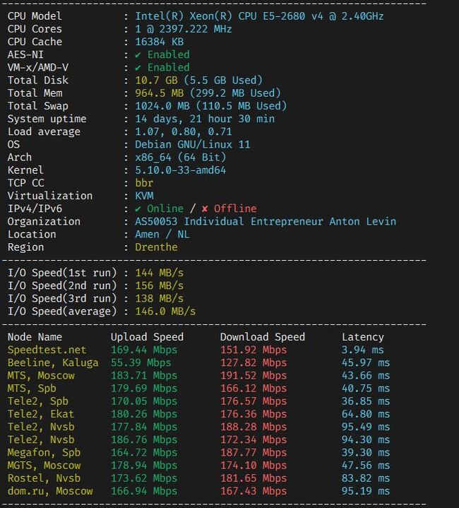
Task: Click the green checkmark before Online
Action: pos(138,208)
